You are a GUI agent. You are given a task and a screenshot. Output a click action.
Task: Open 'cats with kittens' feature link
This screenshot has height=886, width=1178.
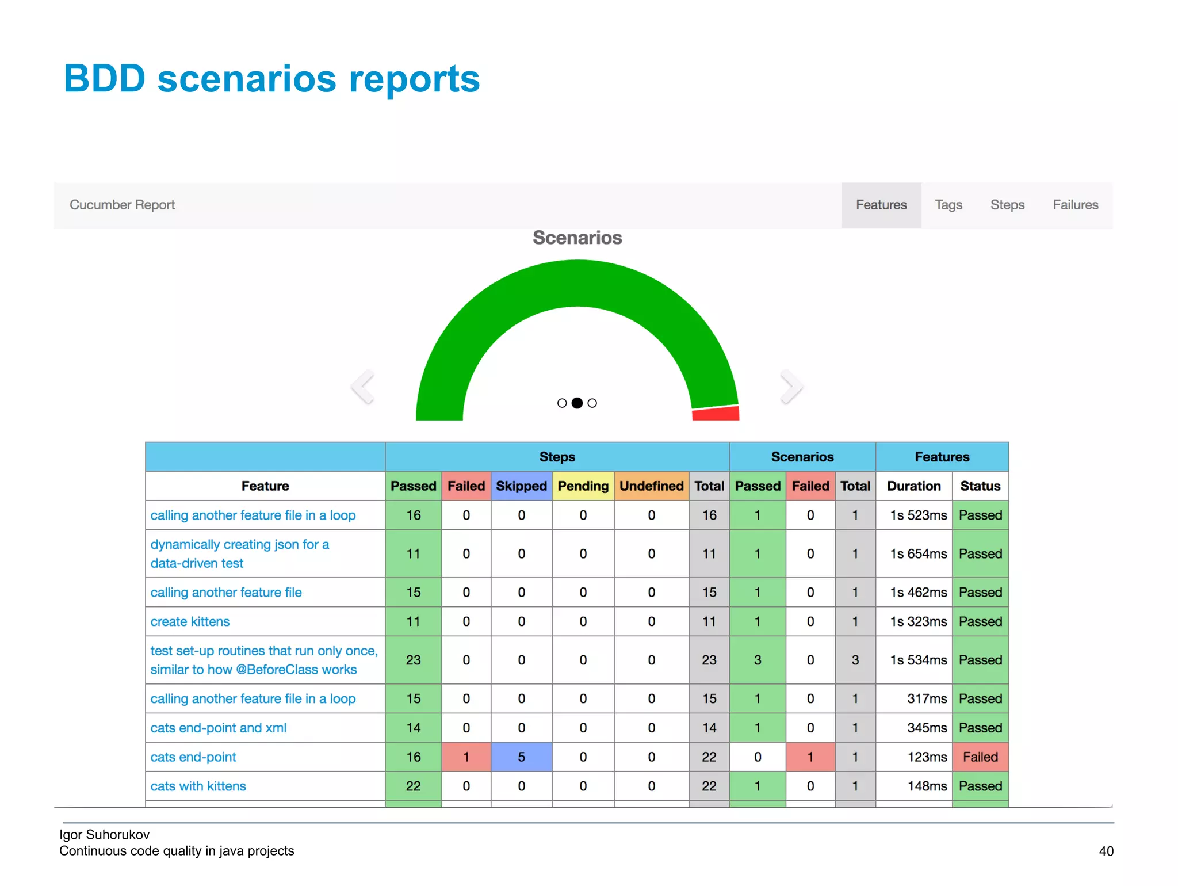tap(198, 786)
